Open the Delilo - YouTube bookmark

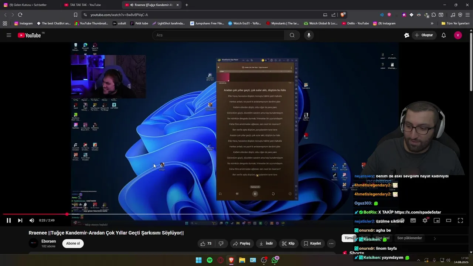[355, 23]
